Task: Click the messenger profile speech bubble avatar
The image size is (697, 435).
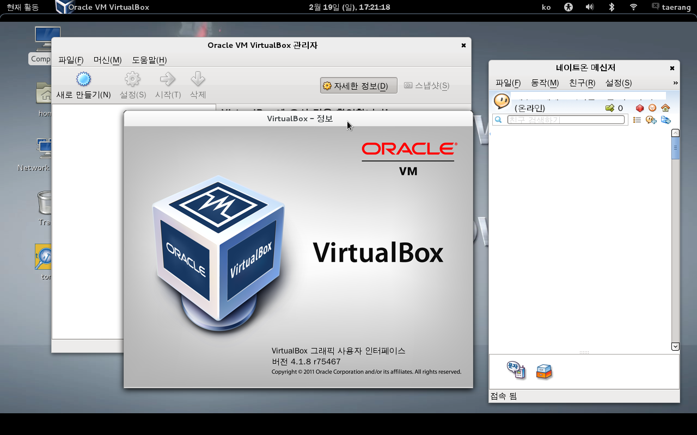Action: click(502, 101)
